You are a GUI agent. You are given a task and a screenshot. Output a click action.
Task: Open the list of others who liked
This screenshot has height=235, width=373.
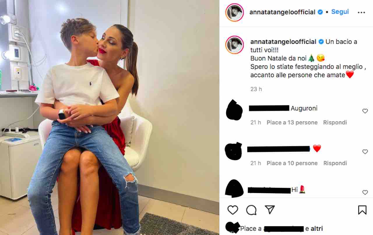coord(317,229)
